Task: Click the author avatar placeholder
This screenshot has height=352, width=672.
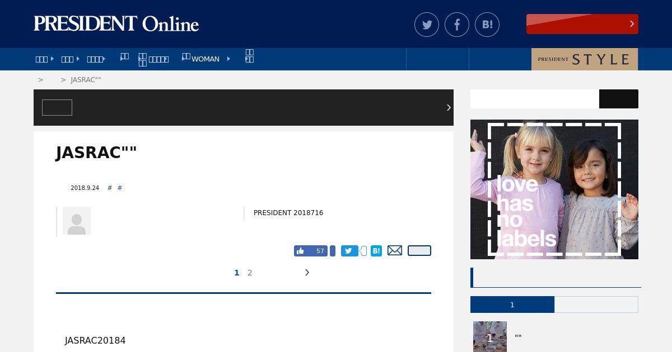Action: coord(77,221)
